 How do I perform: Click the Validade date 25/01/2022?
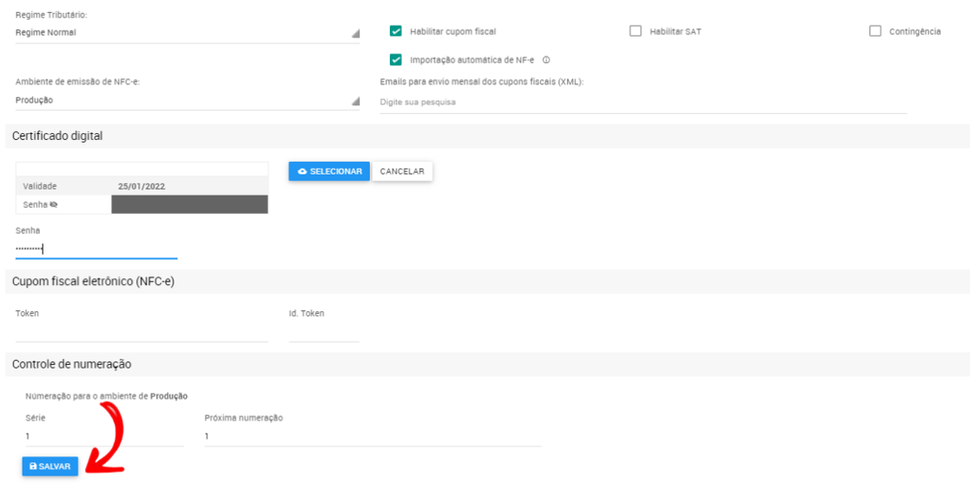pos(142,186)
